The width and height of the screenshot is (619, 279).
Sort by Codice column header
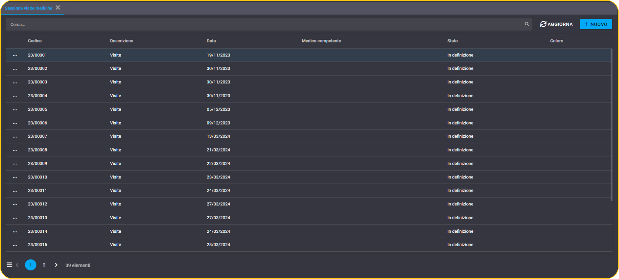pyautogui.click(x=35, y=41)
